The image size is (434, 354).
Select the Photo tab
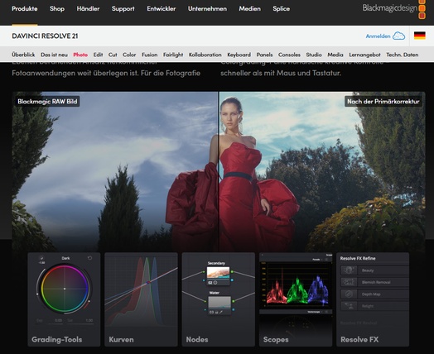pyautogui.click(x=80, y=55)
